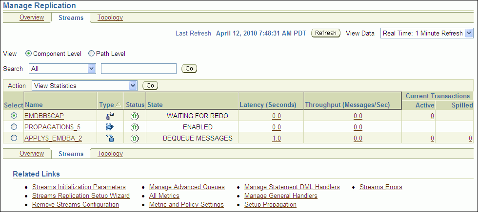Screen dimensions: 478x212
Task: Click the status icon in APPLY$_EMDBA_2 row
Action: click(x=135, y=138)
